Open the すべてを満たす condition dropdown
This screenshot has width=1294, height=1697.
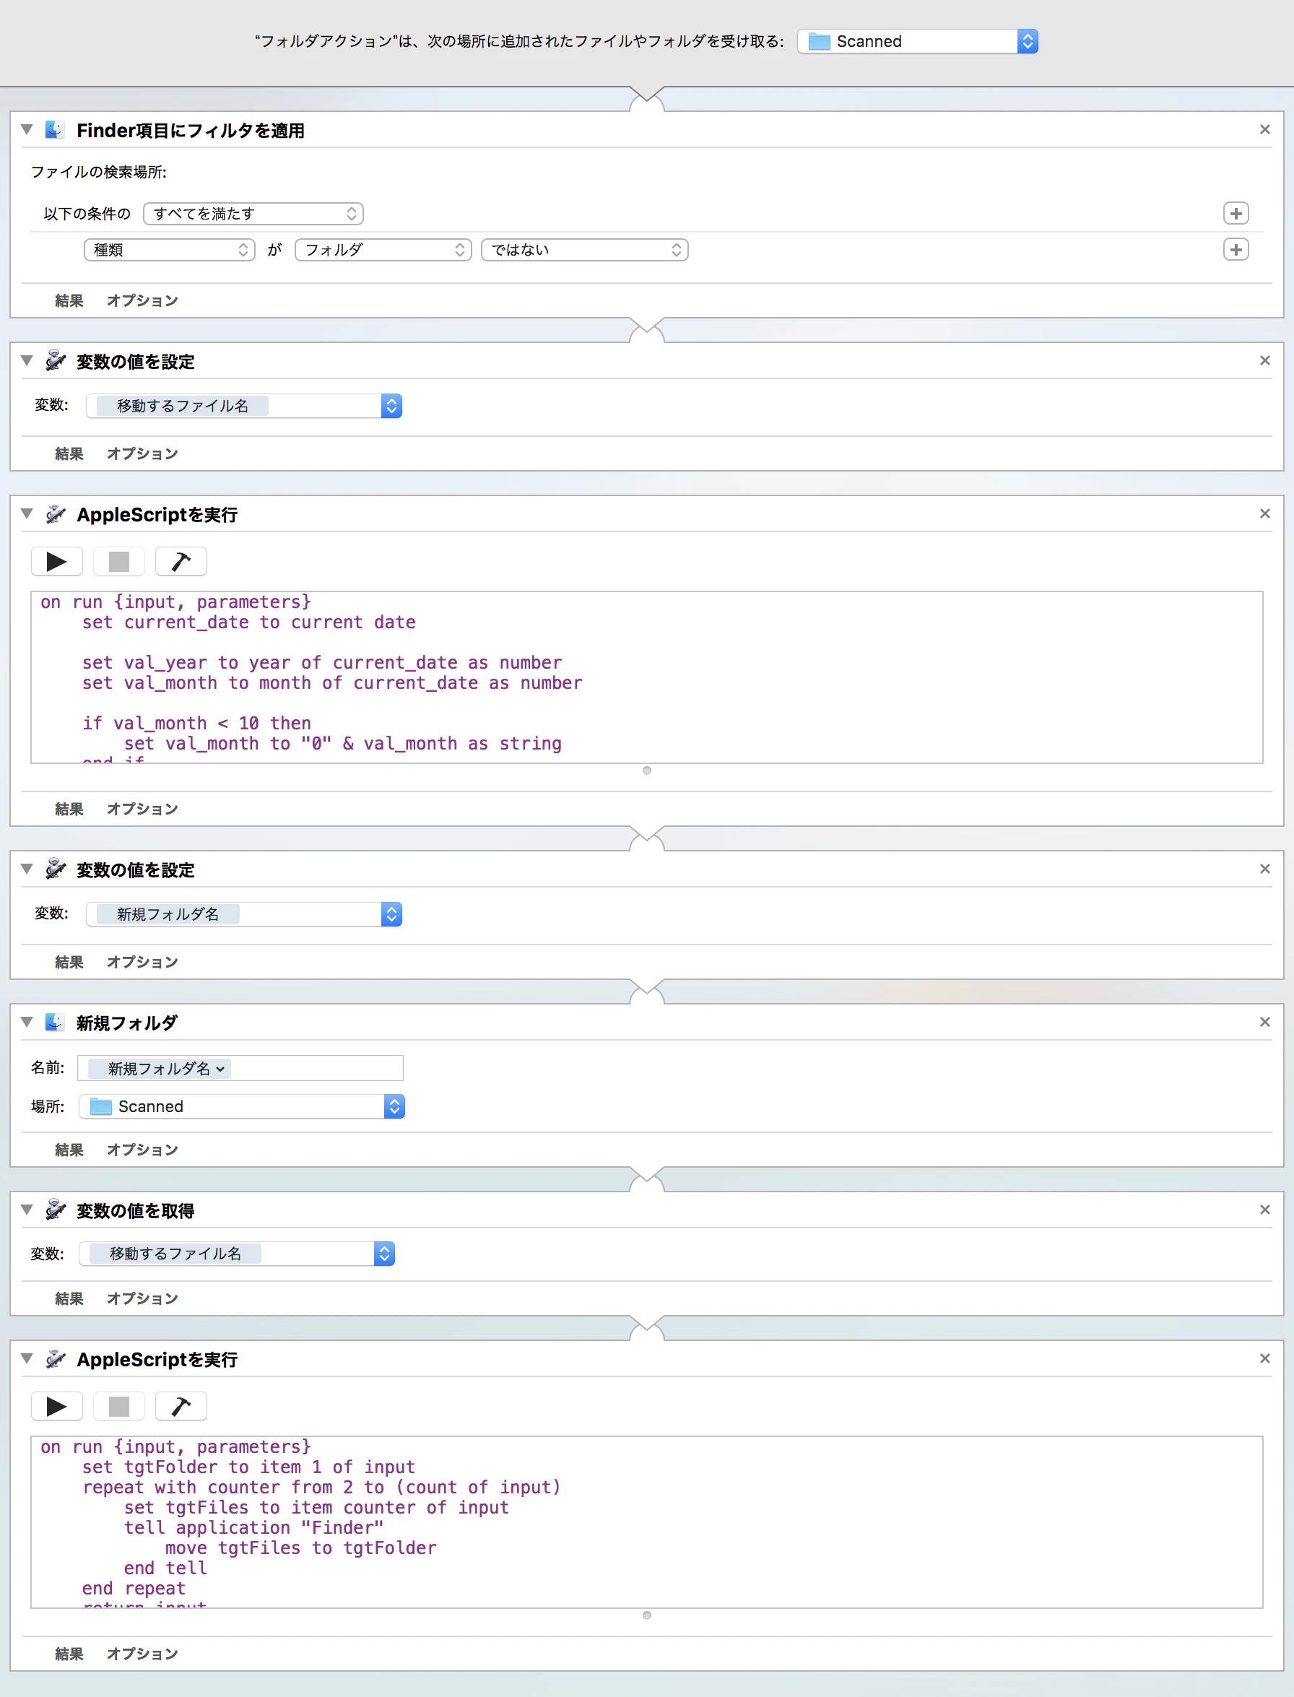coord(253,213)
